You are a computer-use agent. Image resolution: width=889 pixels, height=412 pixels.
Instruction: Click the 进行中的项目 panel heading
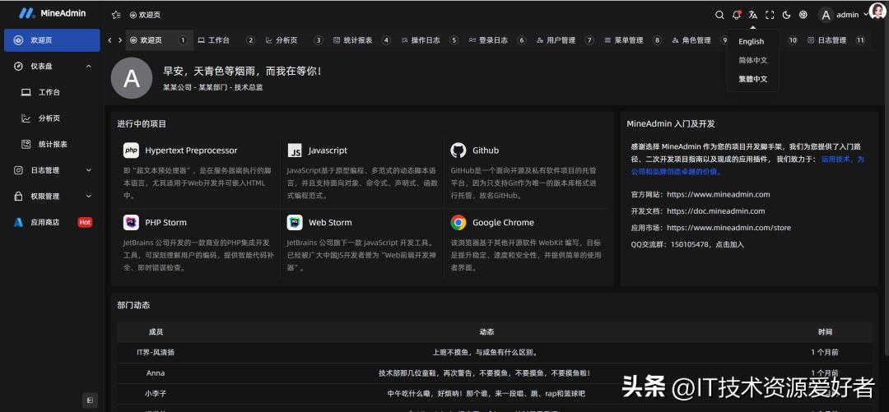pos(142,123)
